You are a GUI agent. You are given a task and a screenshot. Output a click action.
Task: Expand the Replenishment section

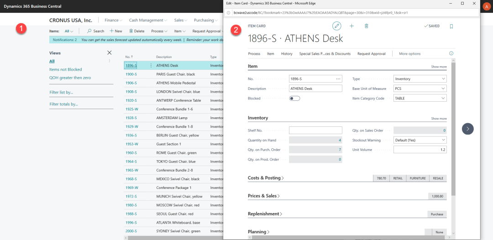pyautogui.click(x=265, y=214)
